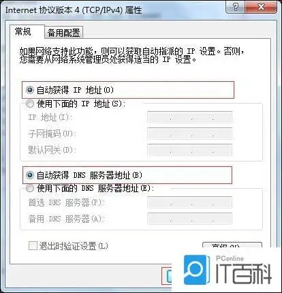Click the IP 地址 input box
Viewport: 282px width, 293px height.
click(190, 117)
